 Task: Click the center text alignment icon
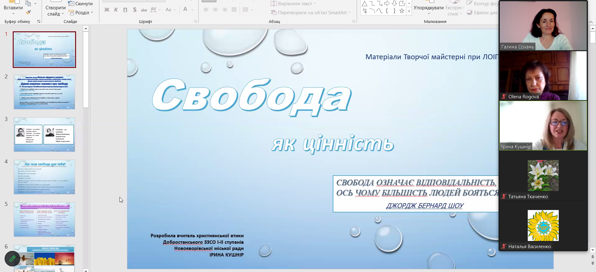(x=215, y=10)
